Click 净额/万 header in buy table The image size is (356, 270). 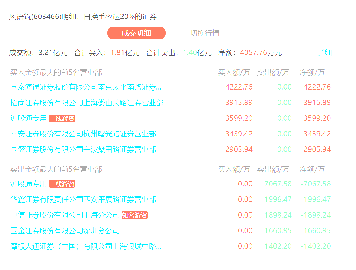coord(312,73)
